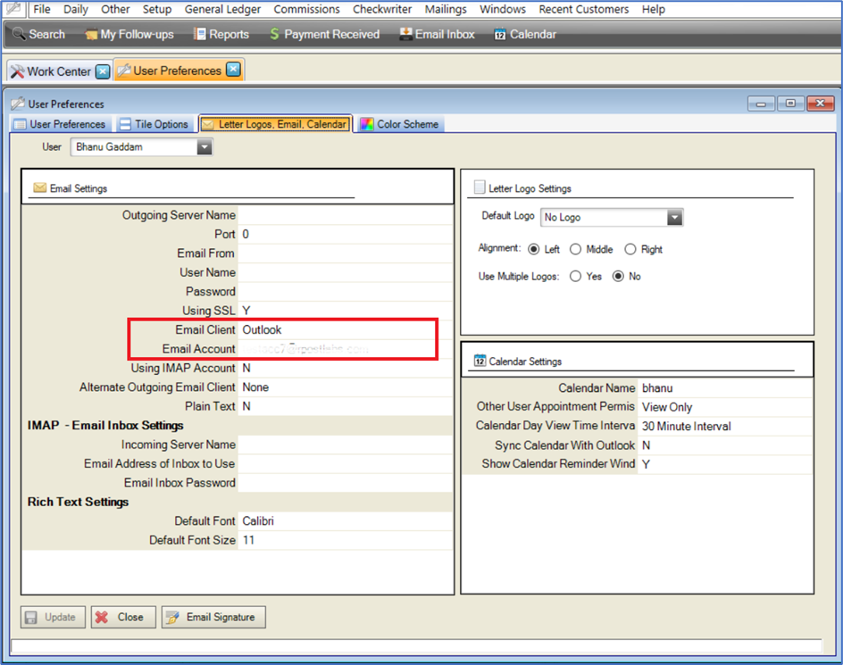843x665 pixels.
Task: Choose Right alignment for the logo
Action: [630, 250]
